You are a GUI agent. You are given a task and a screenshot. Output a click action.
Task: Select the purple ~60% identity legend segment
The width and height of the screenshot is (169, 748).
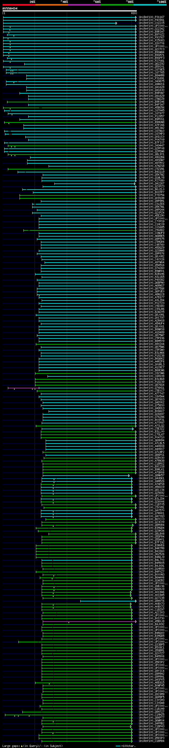click(84, 5)
